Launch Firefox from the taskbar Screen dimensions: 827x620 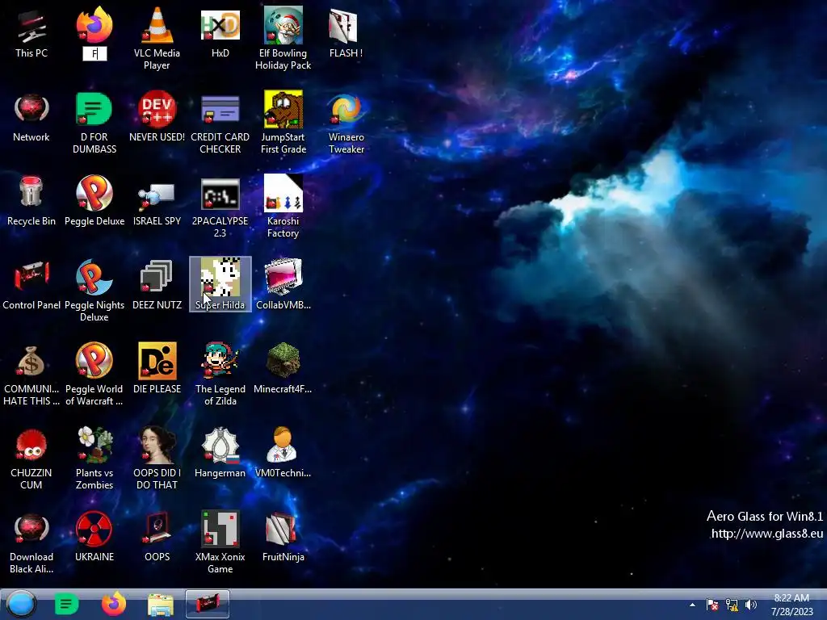[x=113, y=604]
